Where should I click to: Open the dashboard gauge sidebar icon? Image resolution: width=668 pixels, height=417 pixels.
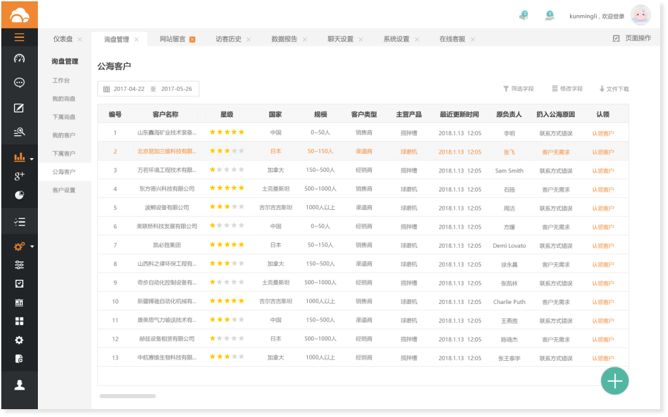coord(19,59)
